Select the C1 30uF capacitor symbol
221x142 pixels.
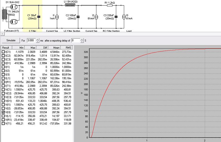tap(39, 17)
